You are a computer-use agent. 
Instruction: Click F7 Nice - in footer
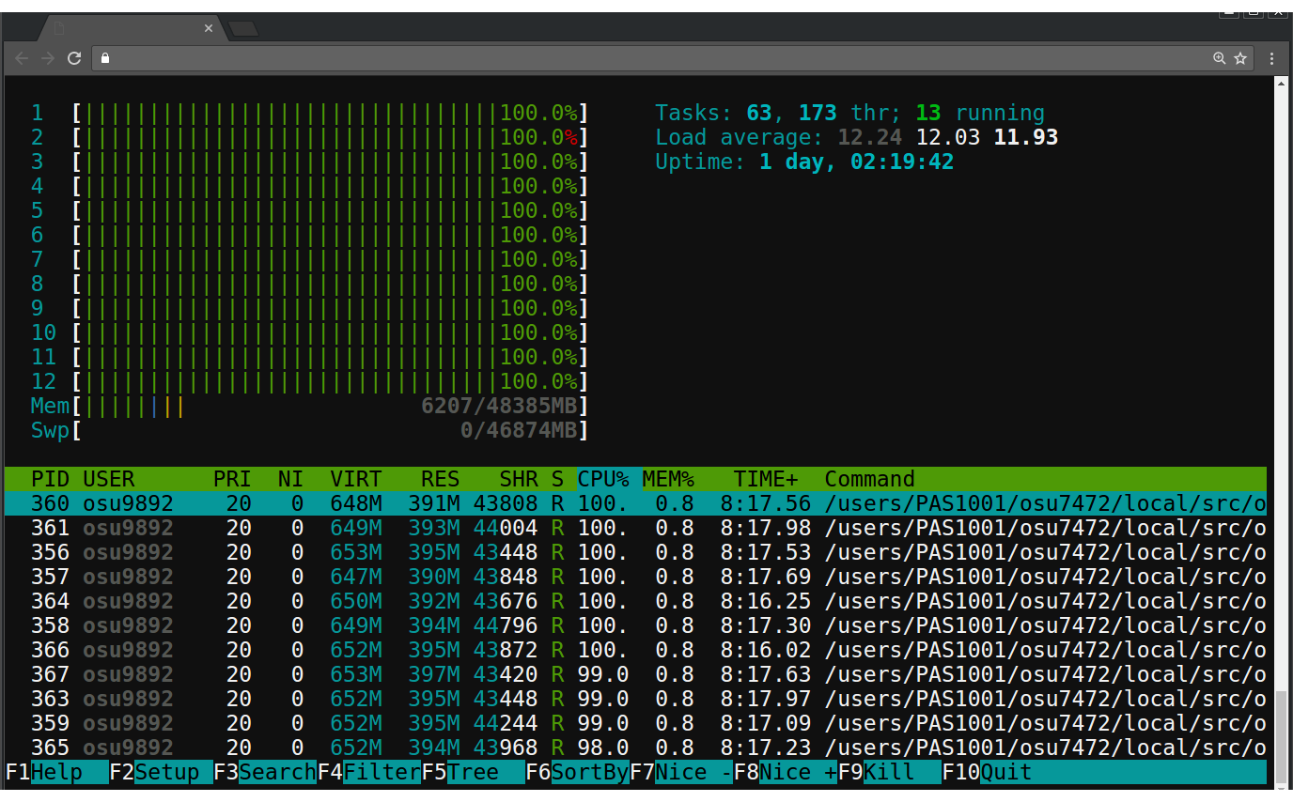pyautogui.click(x=682, y=772)
